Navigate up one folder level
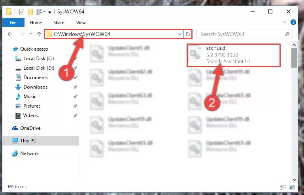The height and width of the screenshot is (195, 304). 39,34
